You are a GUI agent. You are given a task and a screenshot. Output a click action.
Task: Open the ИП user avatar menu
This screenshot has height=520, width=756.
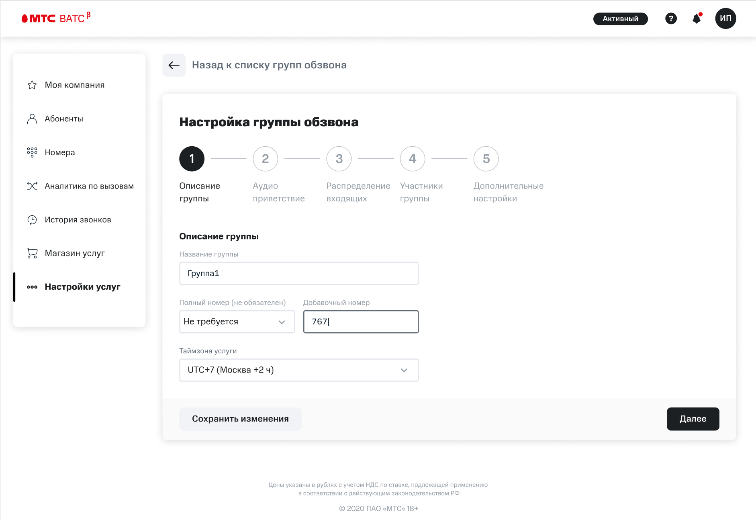[725, 18]
